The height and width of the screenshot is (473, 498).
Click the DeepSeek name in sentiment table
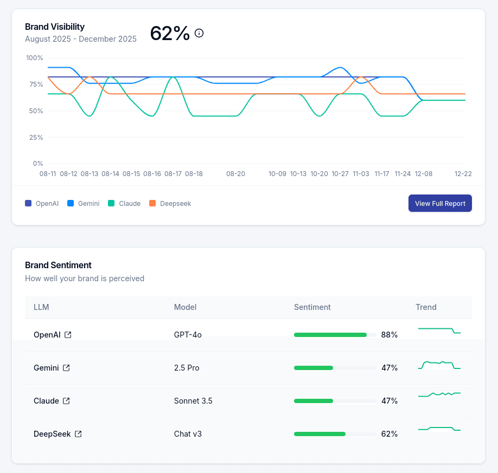tap(52, 433)
